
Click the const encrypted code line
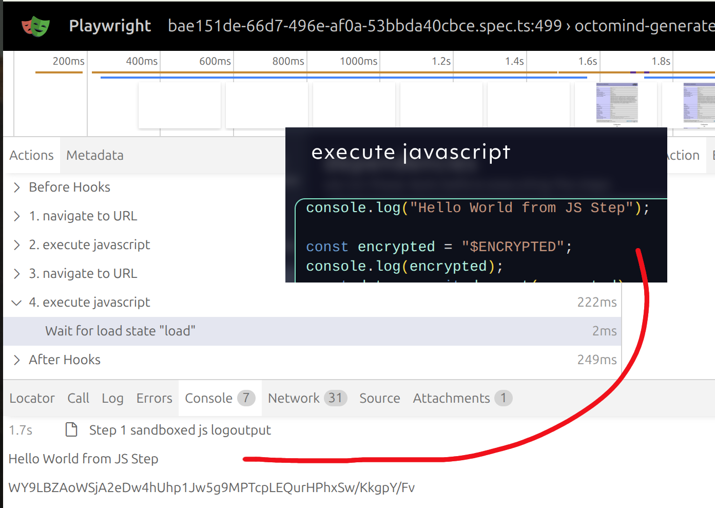[439, 247]
